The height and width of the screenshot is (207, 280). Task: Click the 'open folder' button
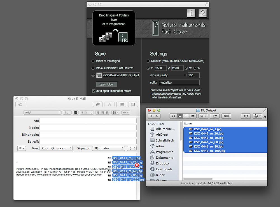click(x=107, y=84)
